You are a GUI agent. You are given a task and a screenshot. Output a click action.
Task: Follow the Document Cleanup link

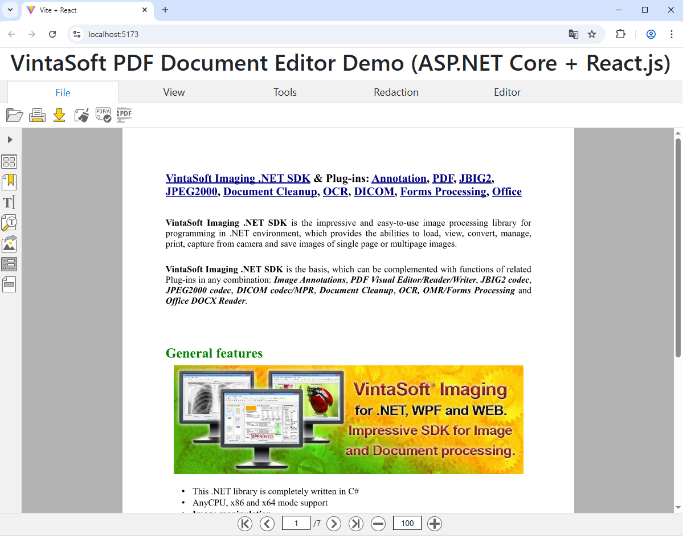(x=270, y=191)
